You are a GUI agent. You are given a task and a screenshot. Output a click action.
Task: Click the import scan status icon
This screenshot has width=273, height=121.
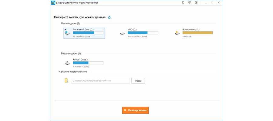(183, 3)
